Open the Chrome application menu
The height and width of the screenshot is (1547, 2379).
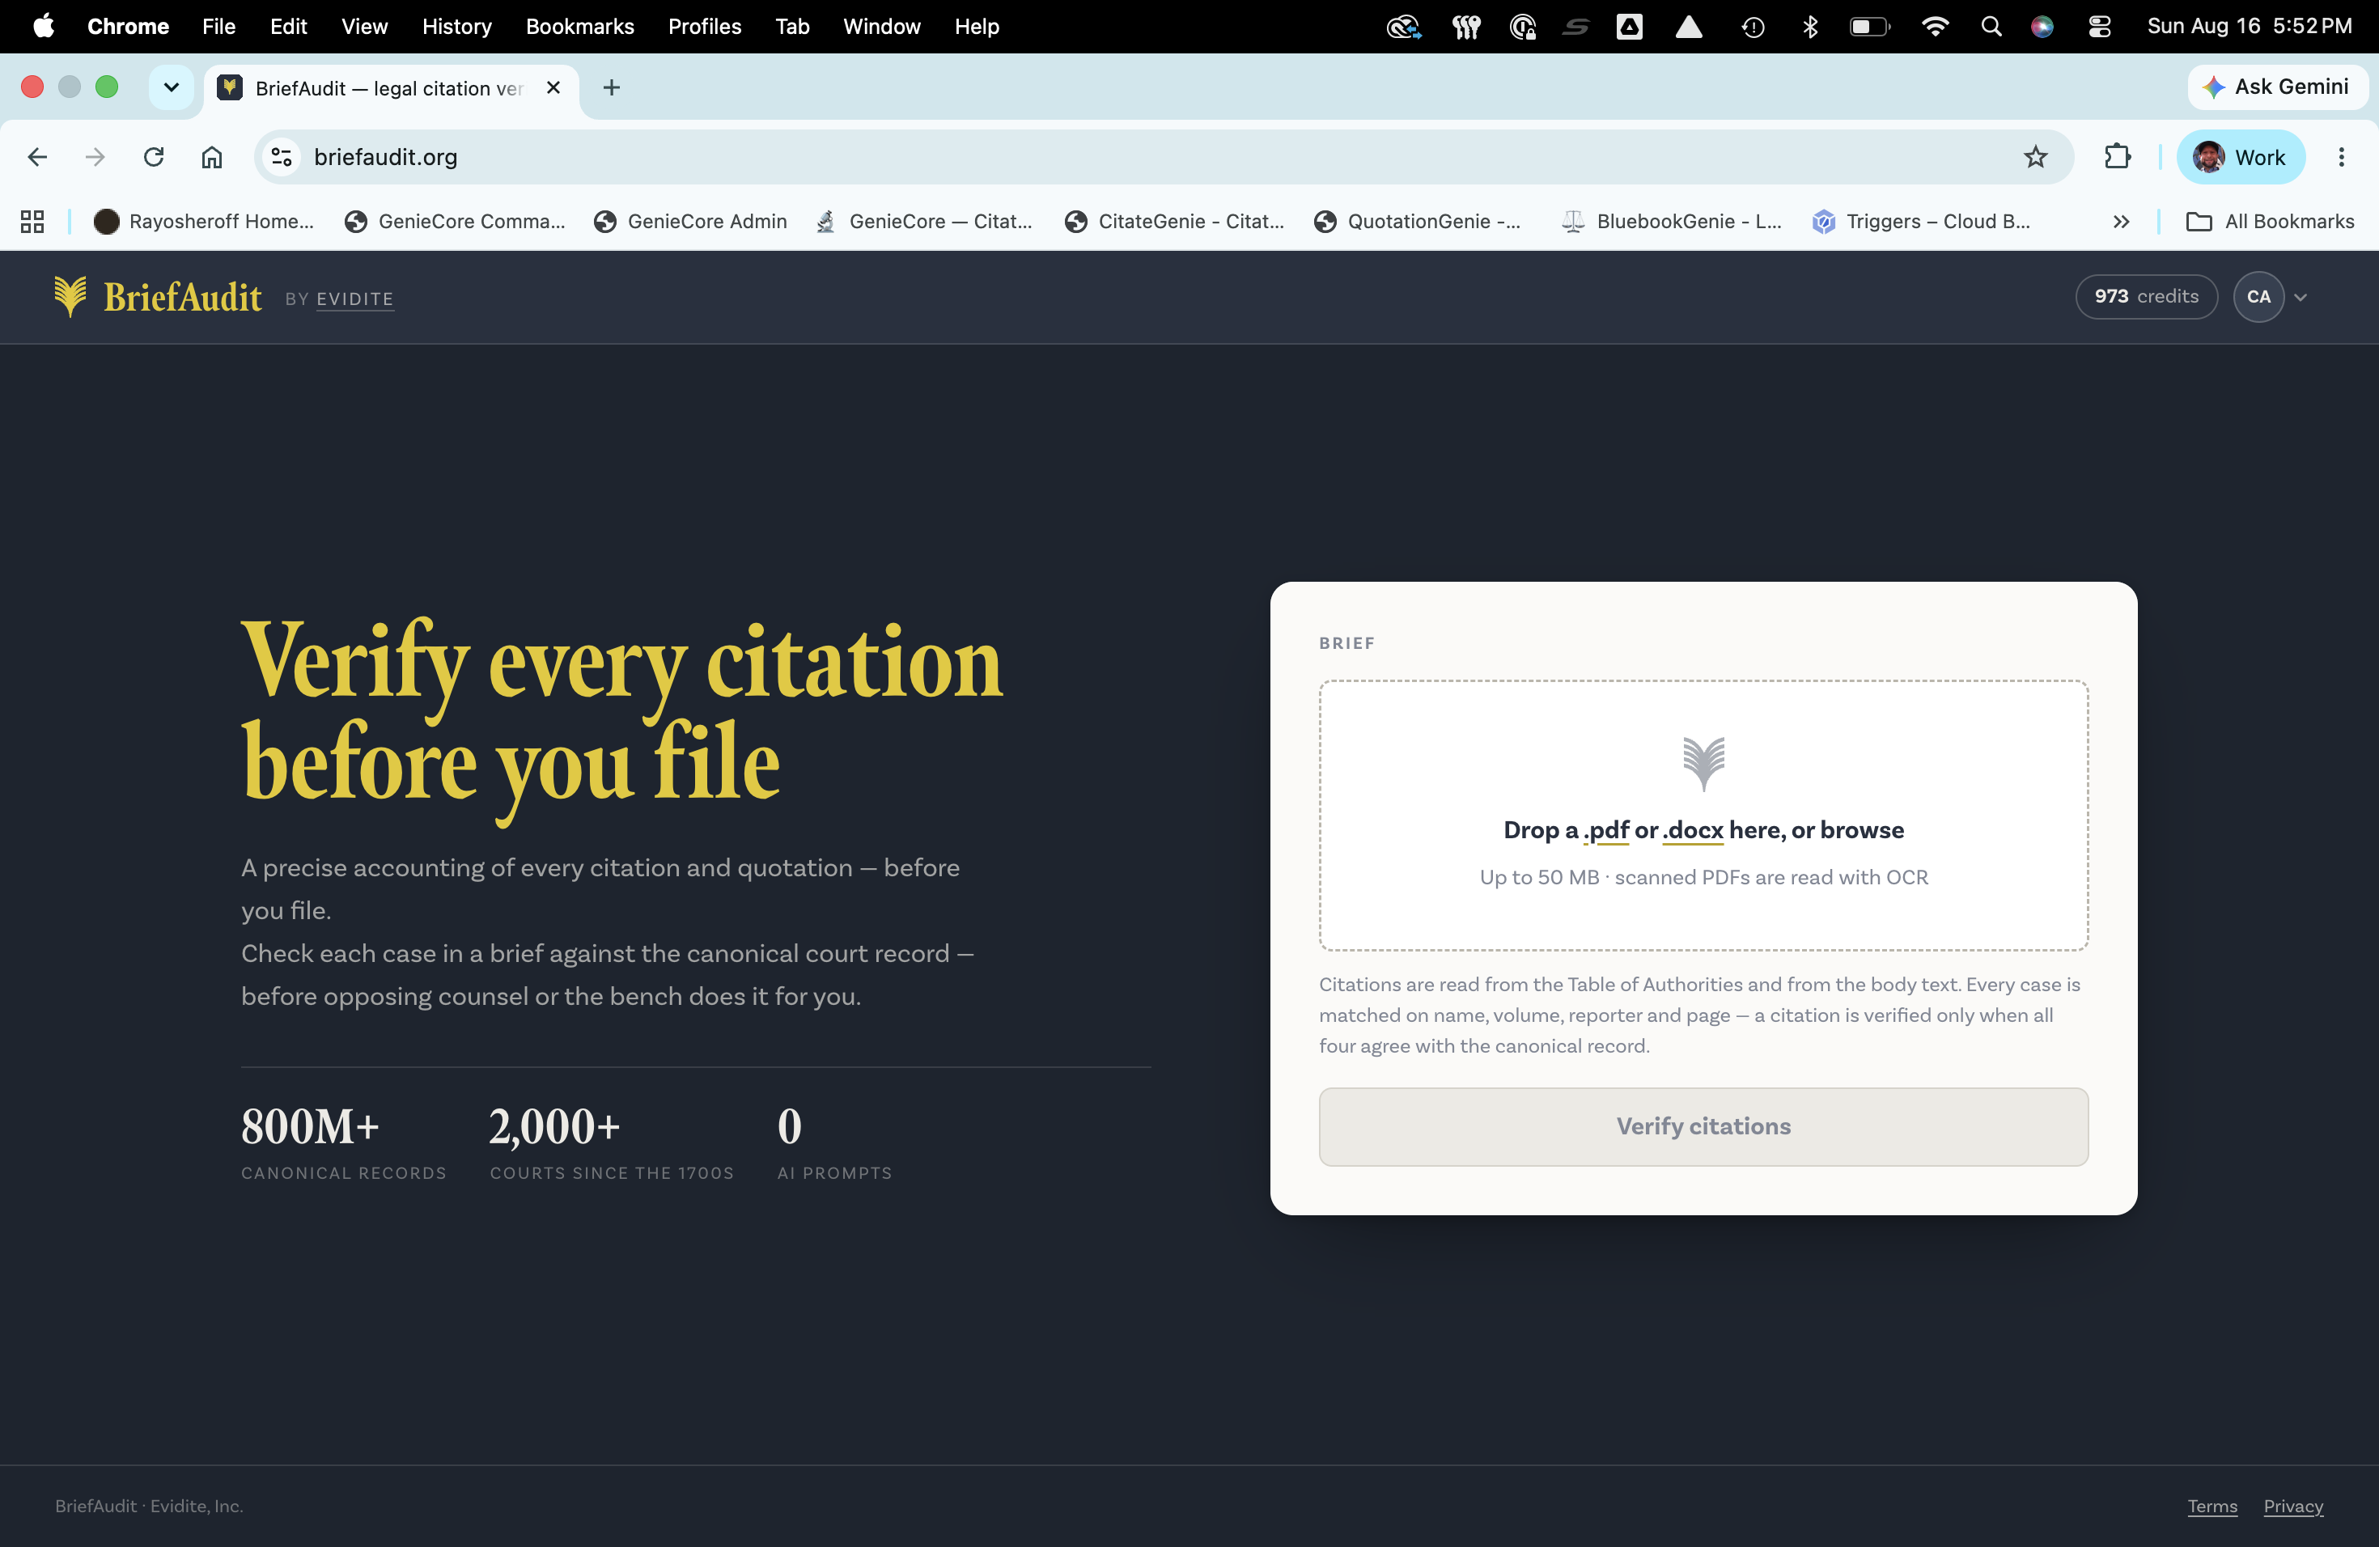(x=128, y=26)
